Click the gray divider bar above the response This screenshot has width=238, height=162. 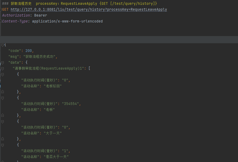click(119, 39)
